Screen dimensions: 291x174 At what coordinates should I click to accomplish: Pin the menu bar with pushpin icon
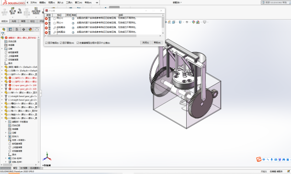(x=97, y=2)
